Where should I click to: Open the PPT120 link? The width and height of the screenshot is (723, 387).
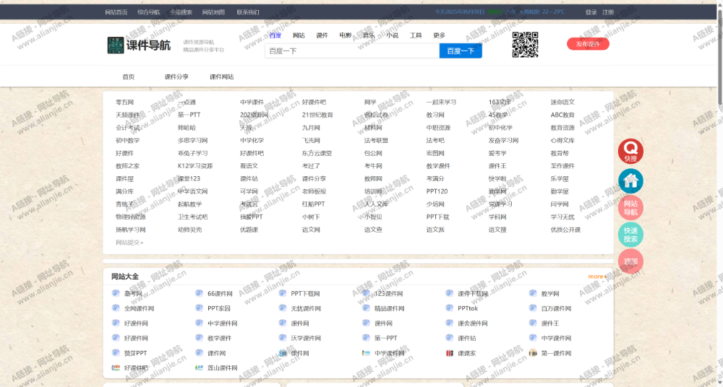point(437,191)
